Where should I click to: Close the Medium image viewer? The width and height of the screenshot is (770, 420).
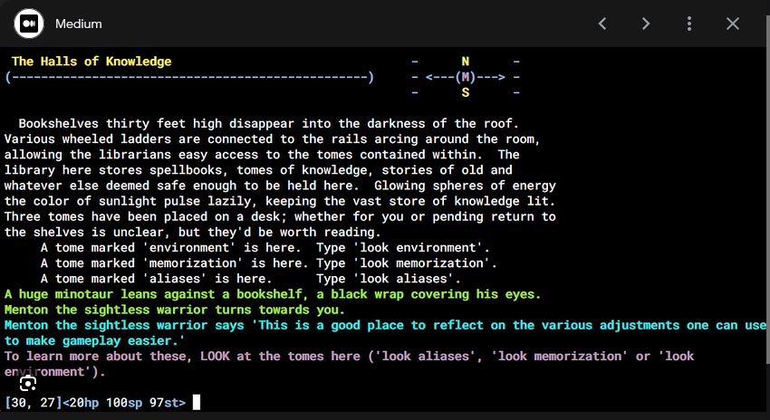(x=733, y=24)
